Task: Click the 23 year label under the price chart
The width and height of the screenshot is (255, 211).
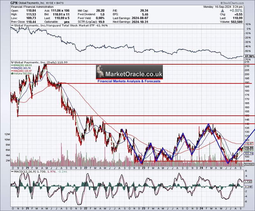Action: (143, 168)
